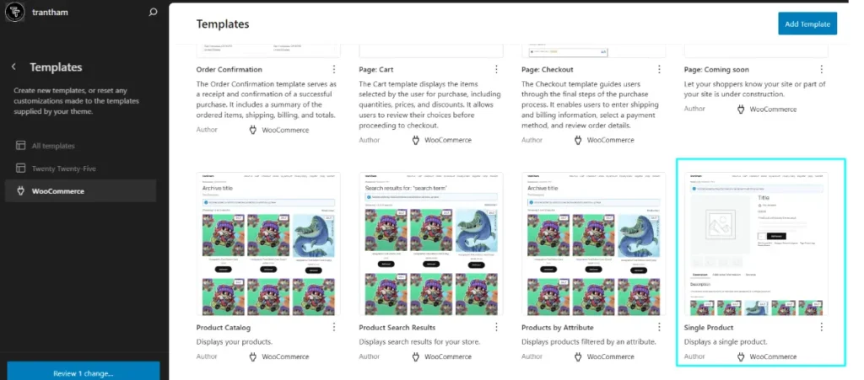Open the Order Confirmation template title
864x380 pixels.
[229, 69]
